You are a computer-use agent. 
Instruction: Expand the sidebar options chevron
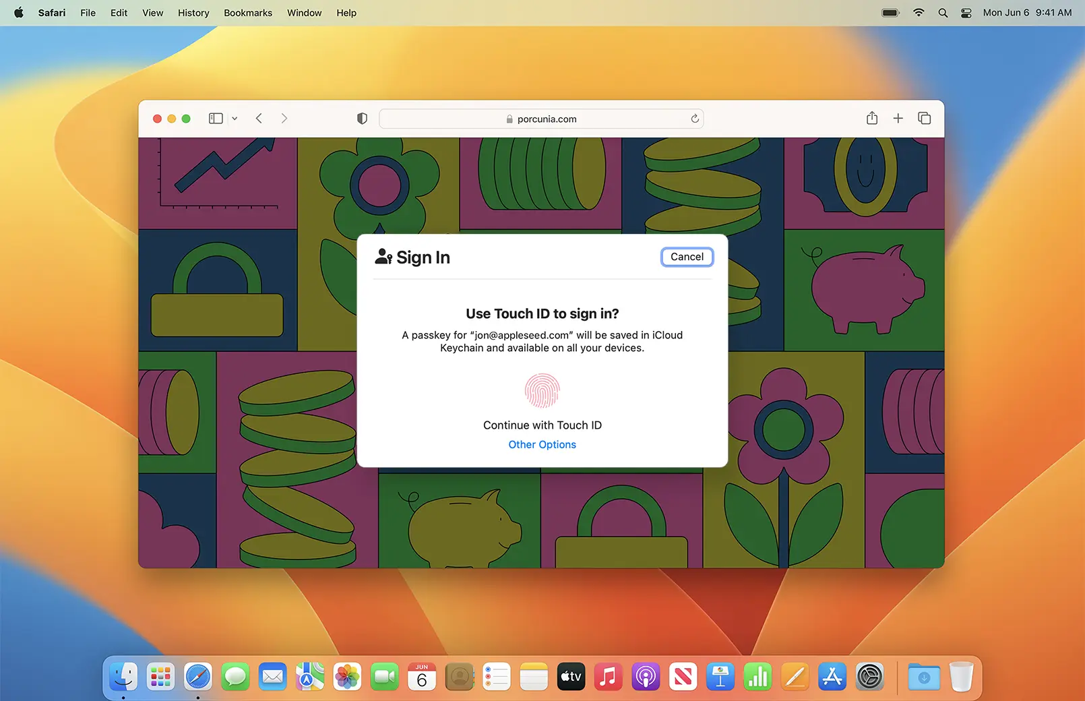235,118
